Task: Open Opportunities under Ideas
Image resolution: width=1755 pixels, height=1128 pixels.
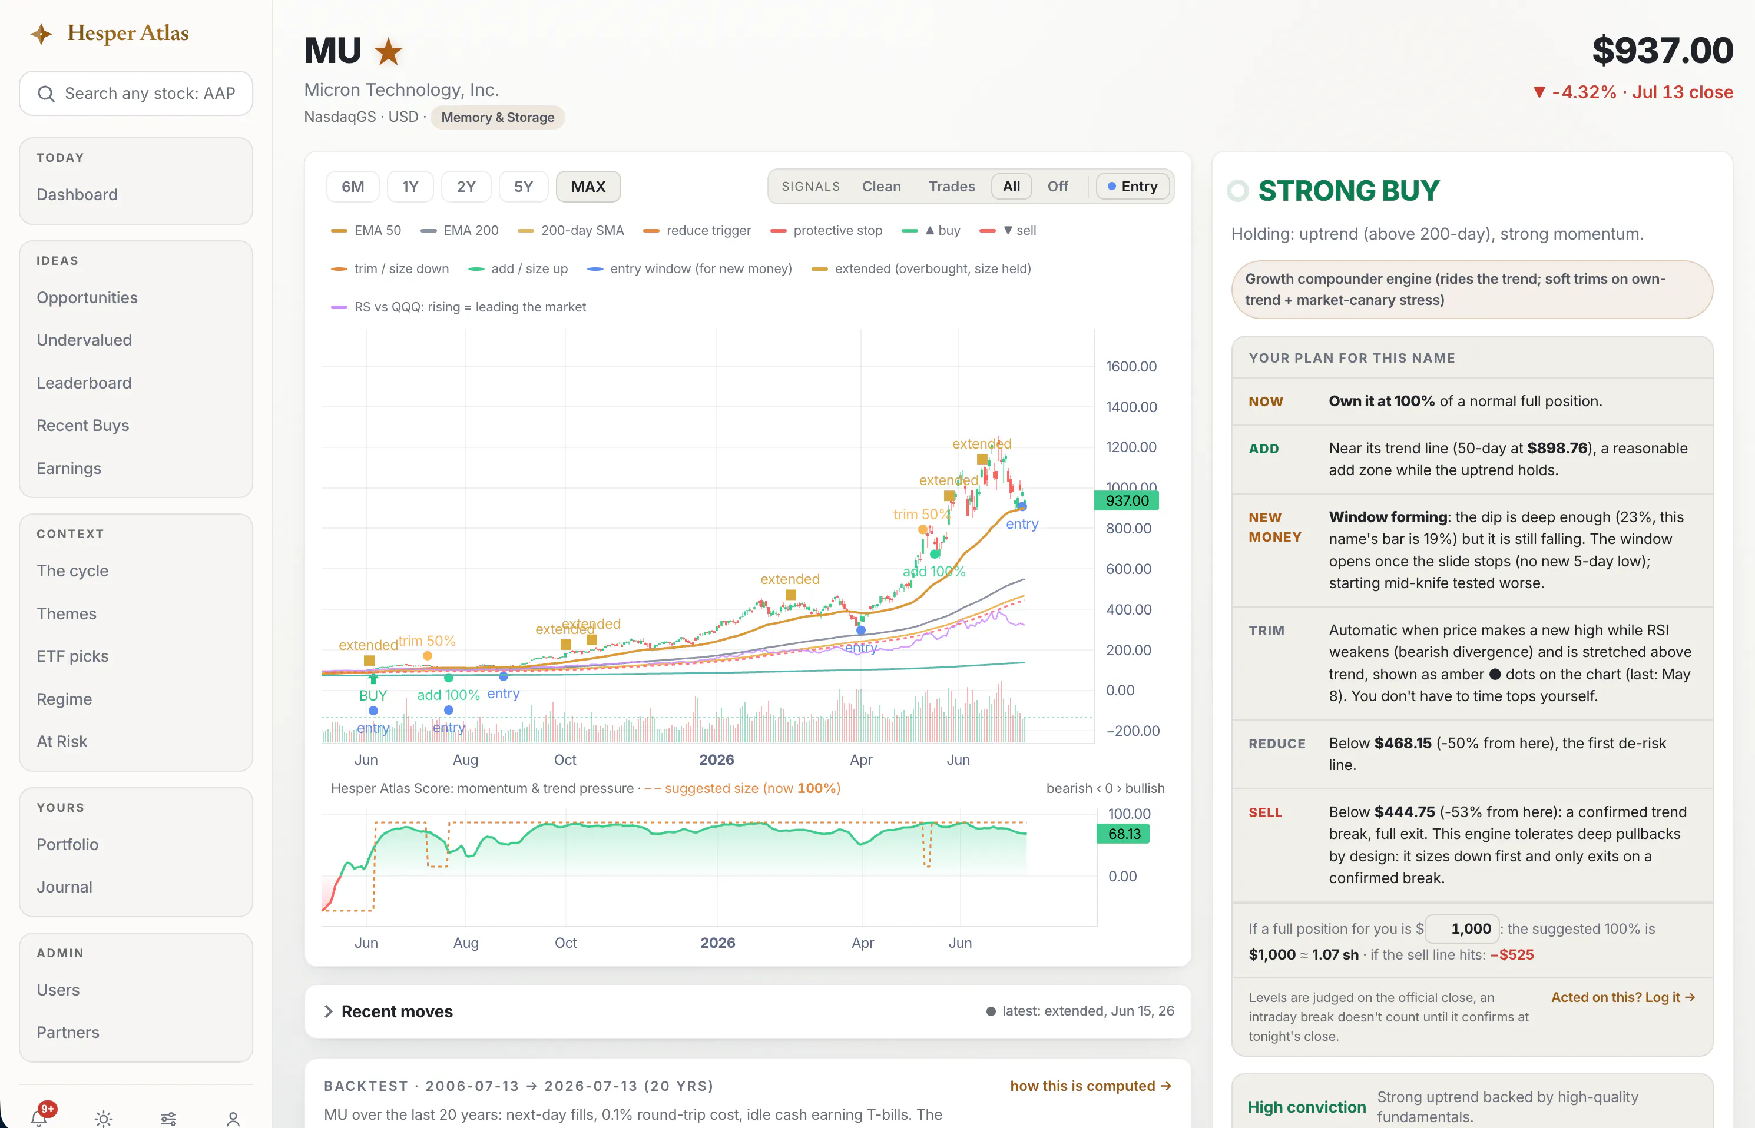Action: [x=87, y=297]
